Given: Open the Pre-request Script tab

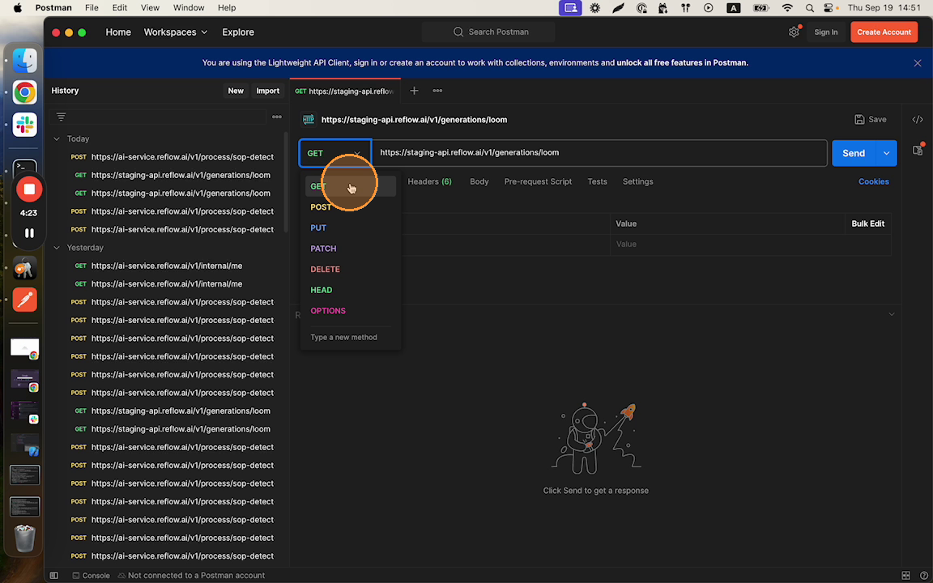Looking at the screenshot, I should [x=538, y=181].
